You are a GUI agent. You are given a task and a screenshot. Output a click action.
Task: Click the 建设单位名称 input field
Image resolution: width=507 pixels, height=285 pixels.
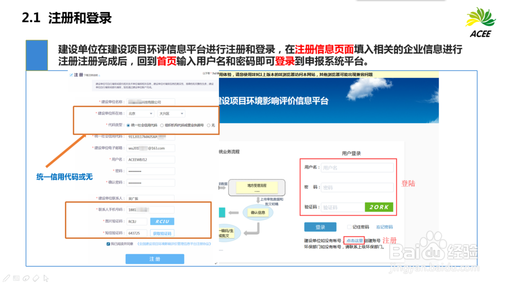point(151,102)
